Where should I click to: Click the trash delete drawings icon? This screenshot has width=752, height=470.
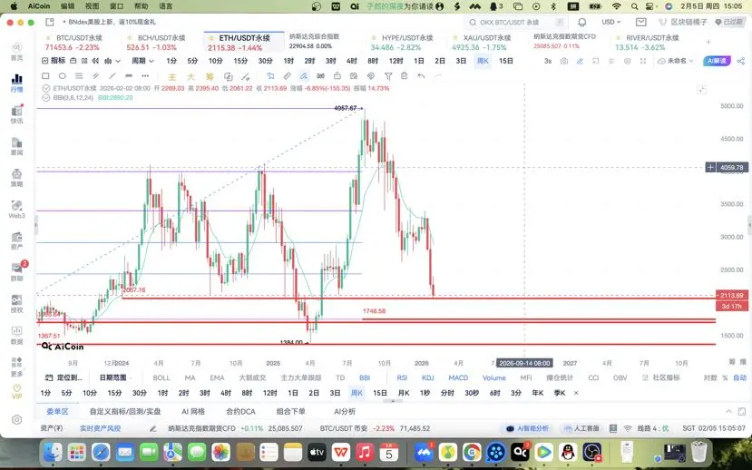click(405, 76)
